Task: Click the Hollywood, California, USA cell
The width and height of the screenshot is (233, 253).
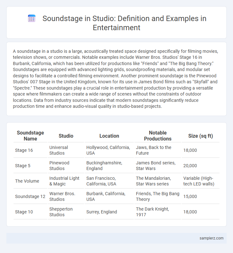Action: coord(109,150)
